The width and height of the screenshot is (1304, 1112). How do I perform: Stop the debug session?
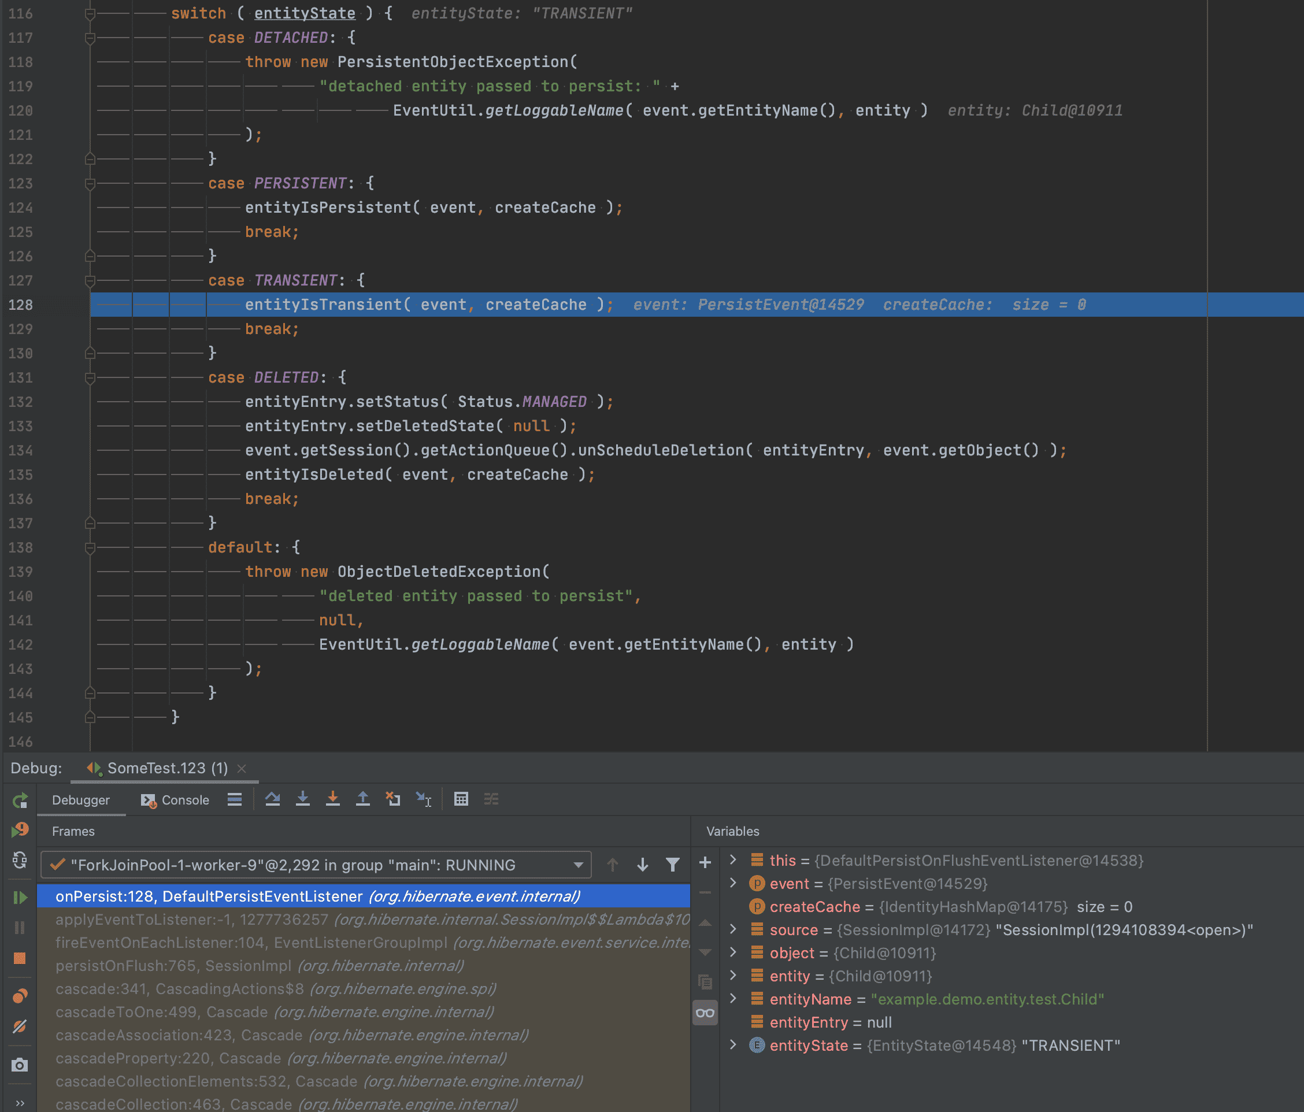tap(20, 958)
